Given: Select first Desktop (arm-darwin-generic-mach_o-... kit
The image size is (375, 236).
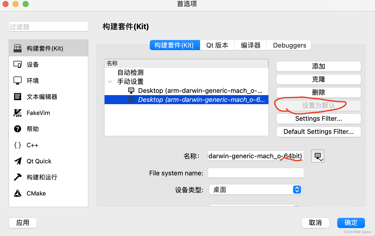Looking at the screenshot, I should pos(186,91).
